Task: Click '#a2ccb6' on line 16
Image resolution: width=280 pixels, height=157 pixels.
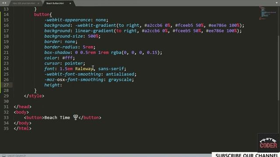Action: pos(153,25)
